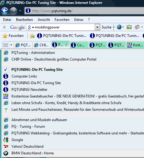Click the add to favorites bar star icon
144x158 pixels.
click(x=32, y=36)
